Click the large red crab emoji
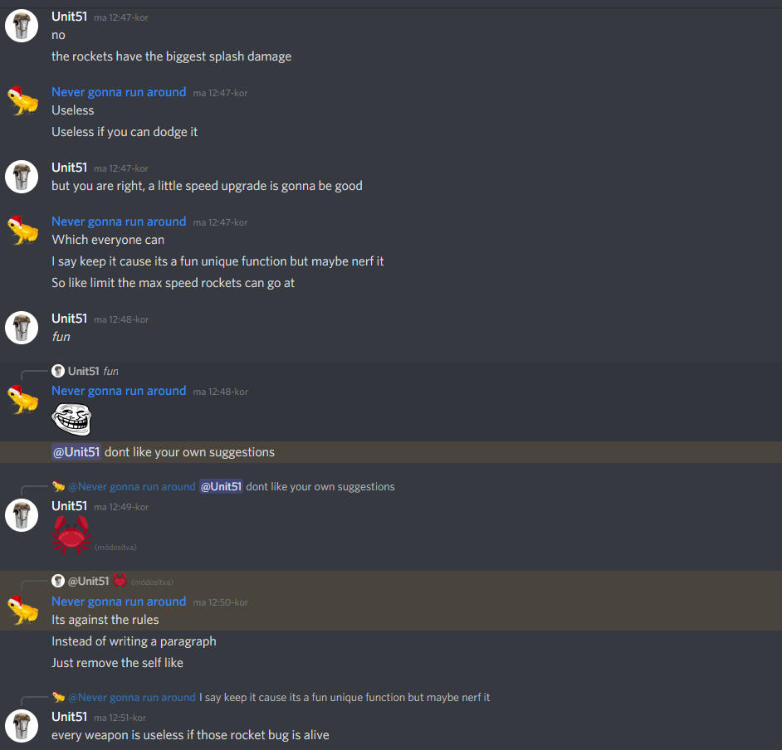Image resolution: width=782 pixels, height=750 pixels. pyautogui.click(x=71, y=535)
